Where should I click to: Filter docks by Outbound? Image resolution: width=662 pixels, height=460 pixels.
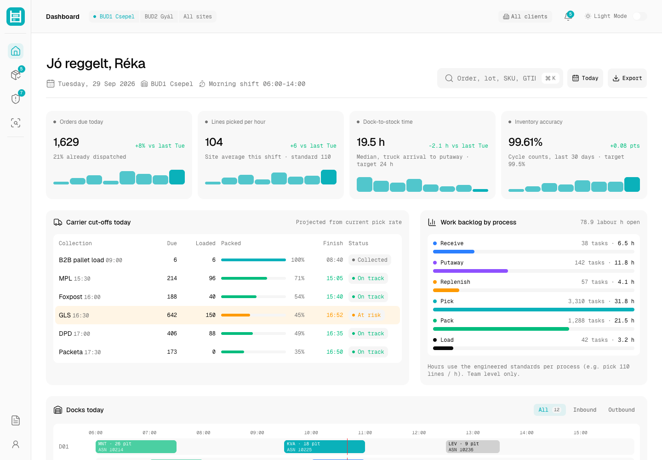[x=622, y=410]
